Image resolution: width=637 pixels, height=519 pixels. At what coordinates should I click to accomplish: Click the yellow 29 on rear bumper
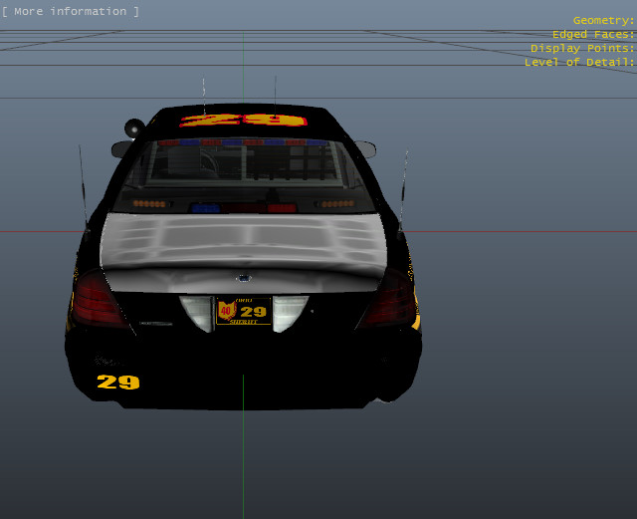[x=117, y=382]
